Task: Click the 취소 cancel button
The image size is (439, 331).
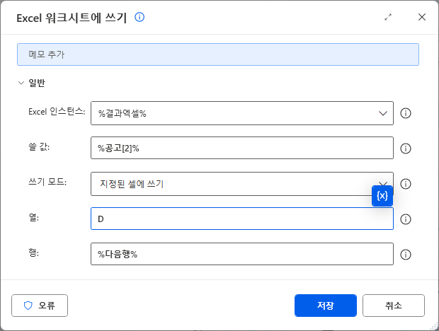Action: click(x=394, y=306)
